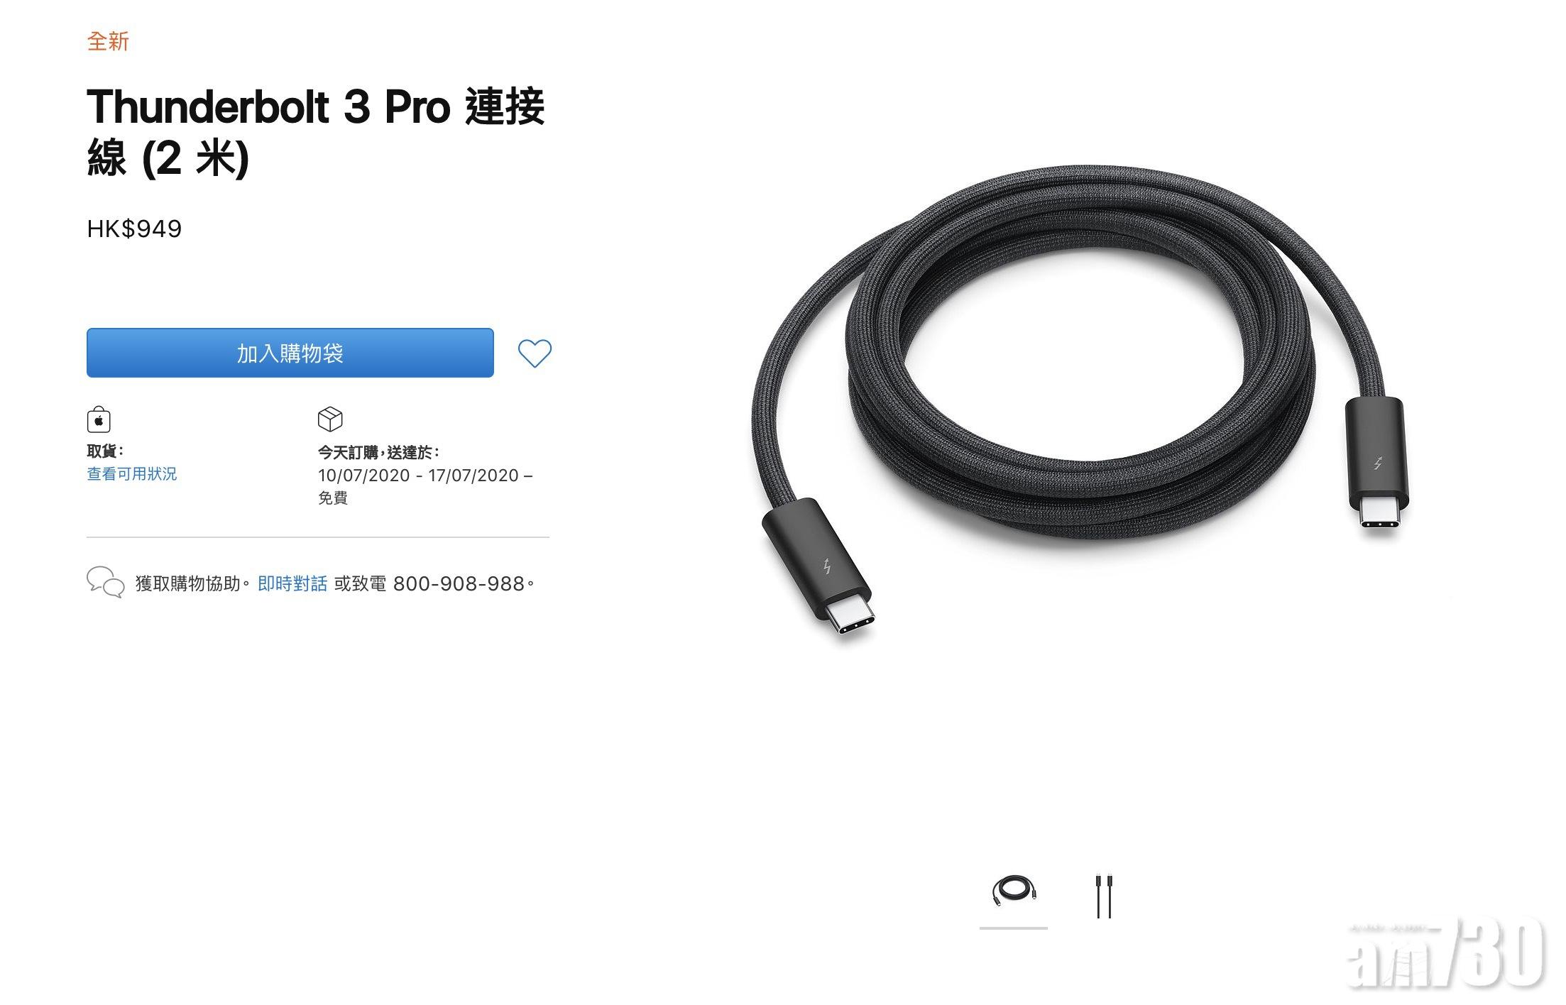Open the 查看可用狀況 pickup availability link
This screenshot has height=1005, width=1566.
pos(132,474)
